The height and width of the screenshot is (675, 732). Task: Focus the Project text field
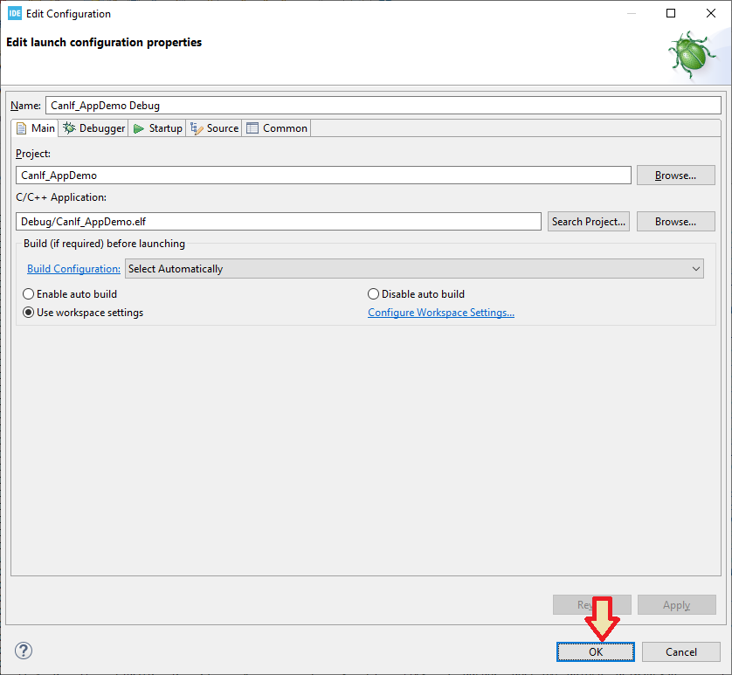[323, 175]
